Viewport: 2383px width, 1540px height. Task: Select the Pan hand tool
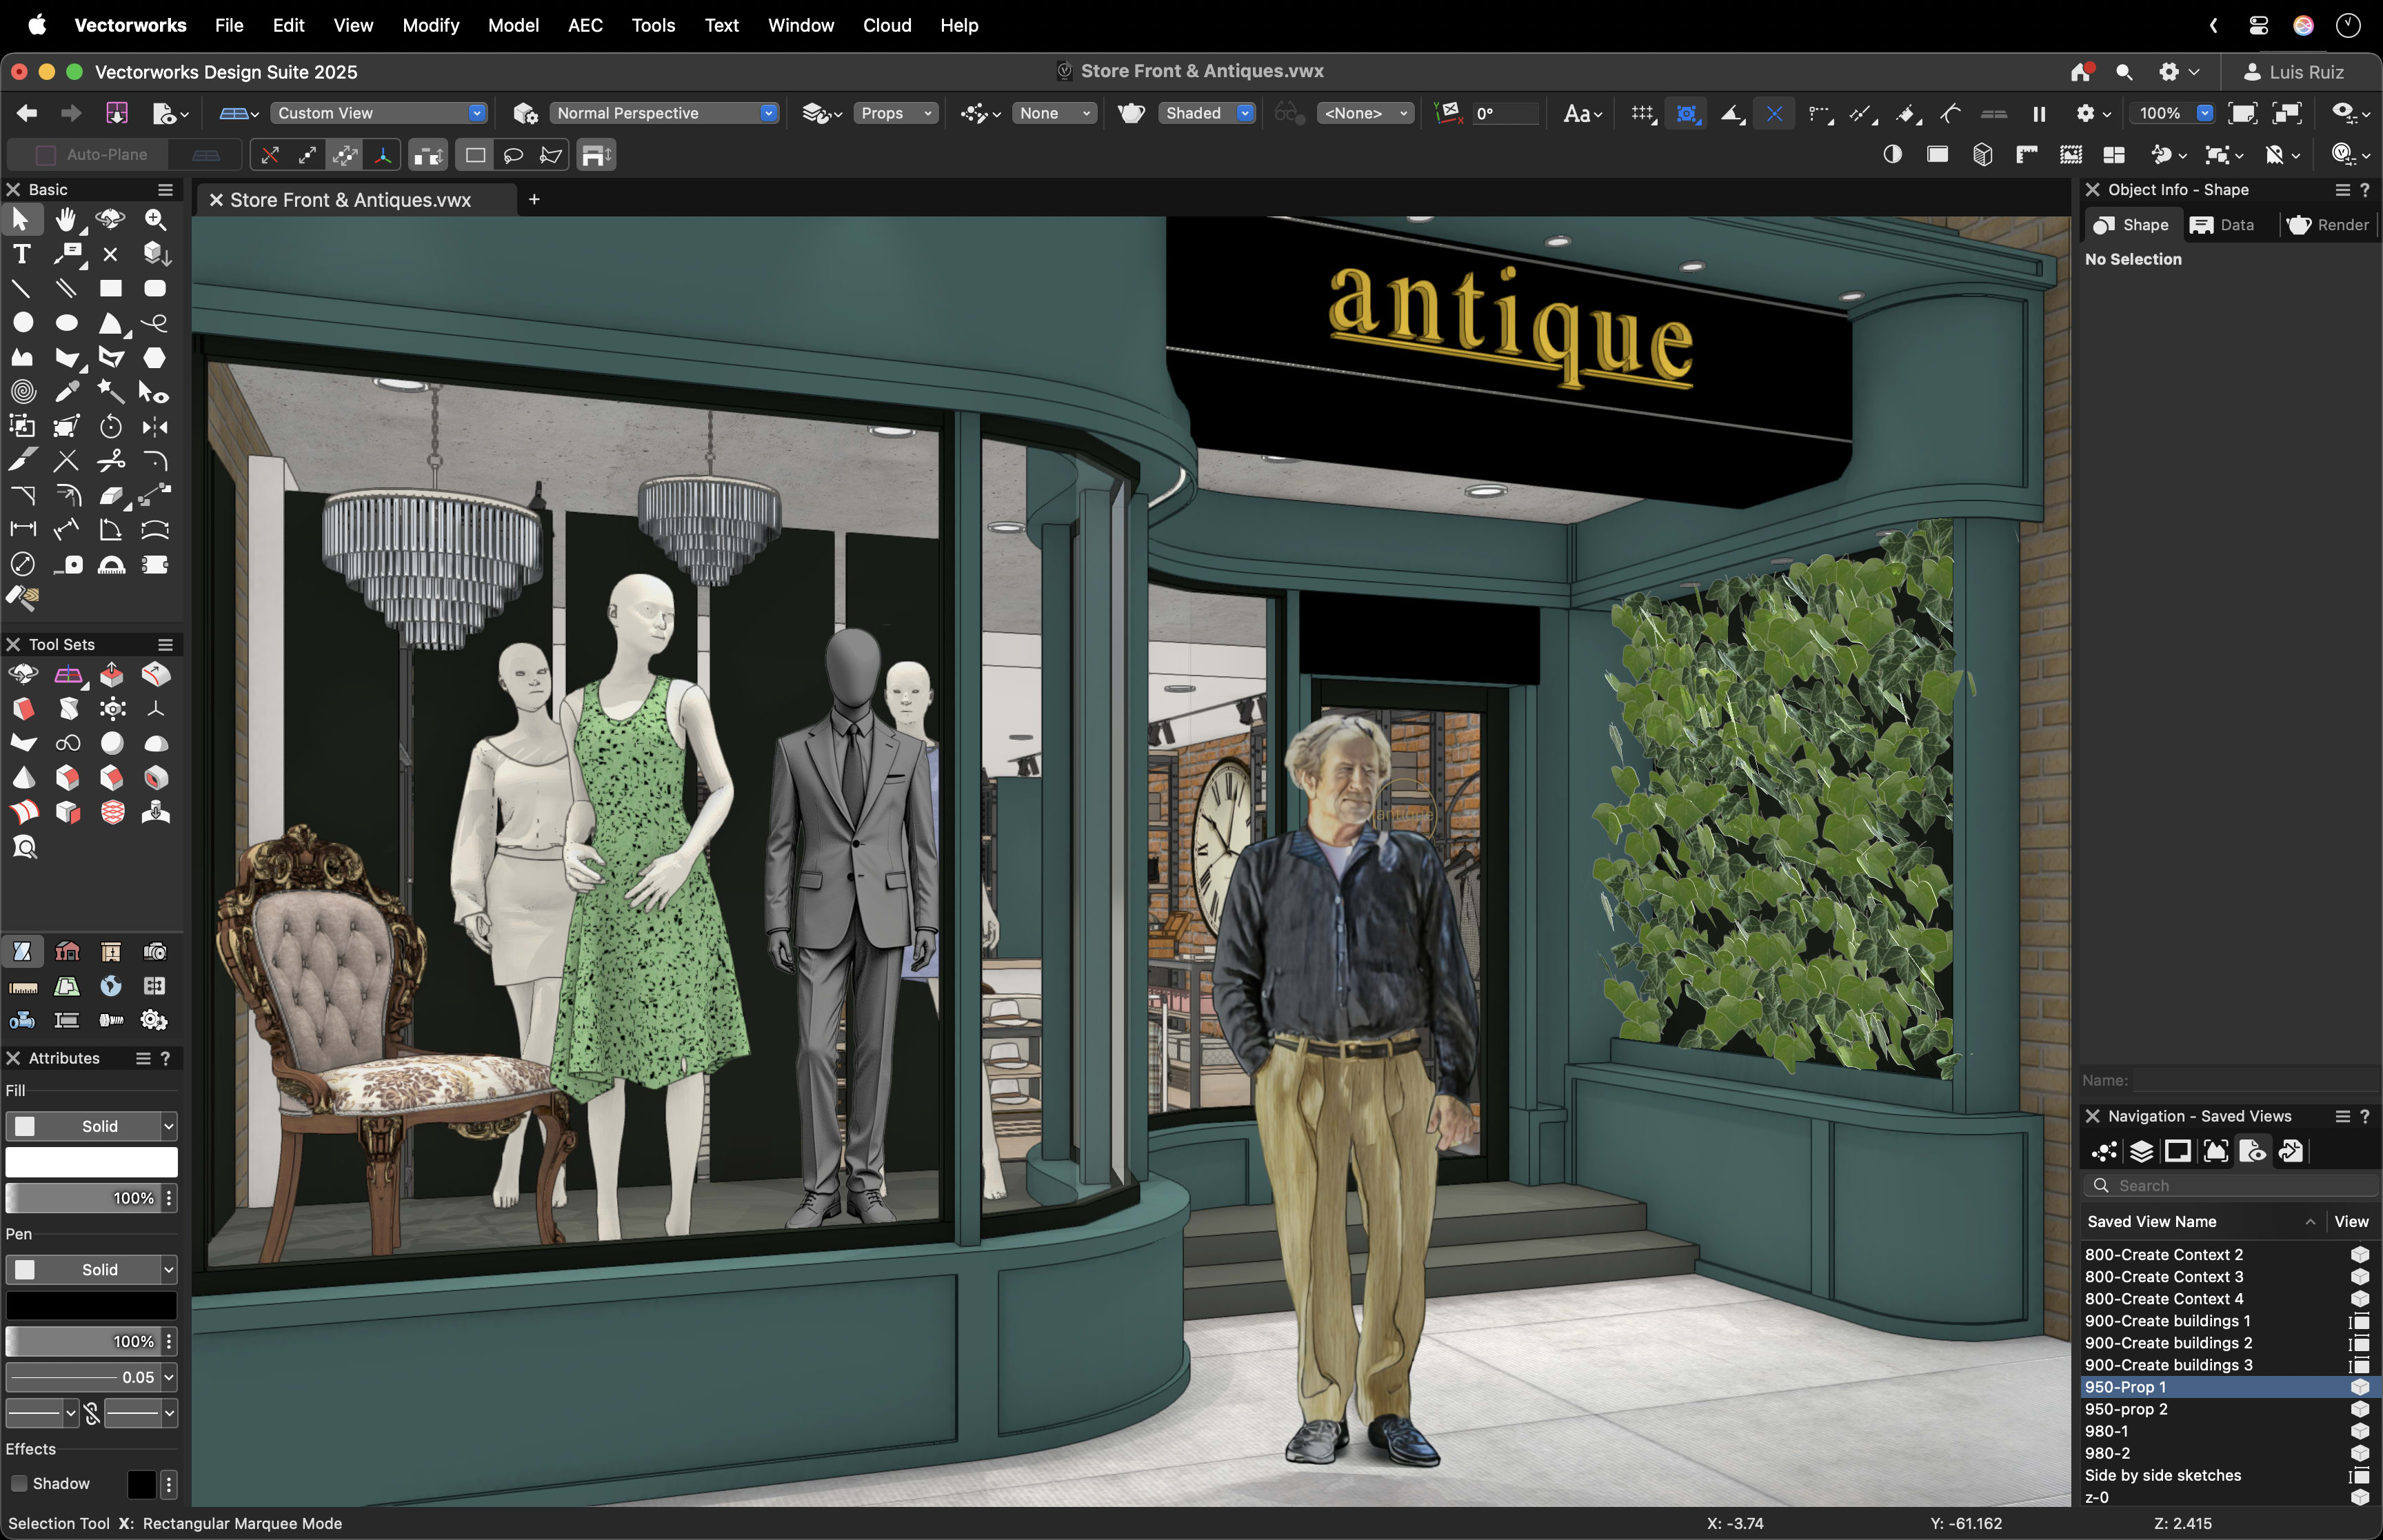[66, 219]
